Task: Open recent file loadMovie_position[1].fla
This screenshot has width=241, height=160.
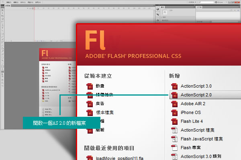Action: coord(119,158)
